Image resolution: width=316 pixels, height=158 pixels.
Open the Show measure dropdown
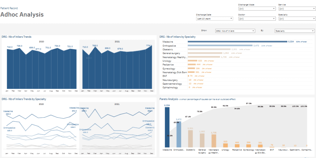click(x=235, y=31)
